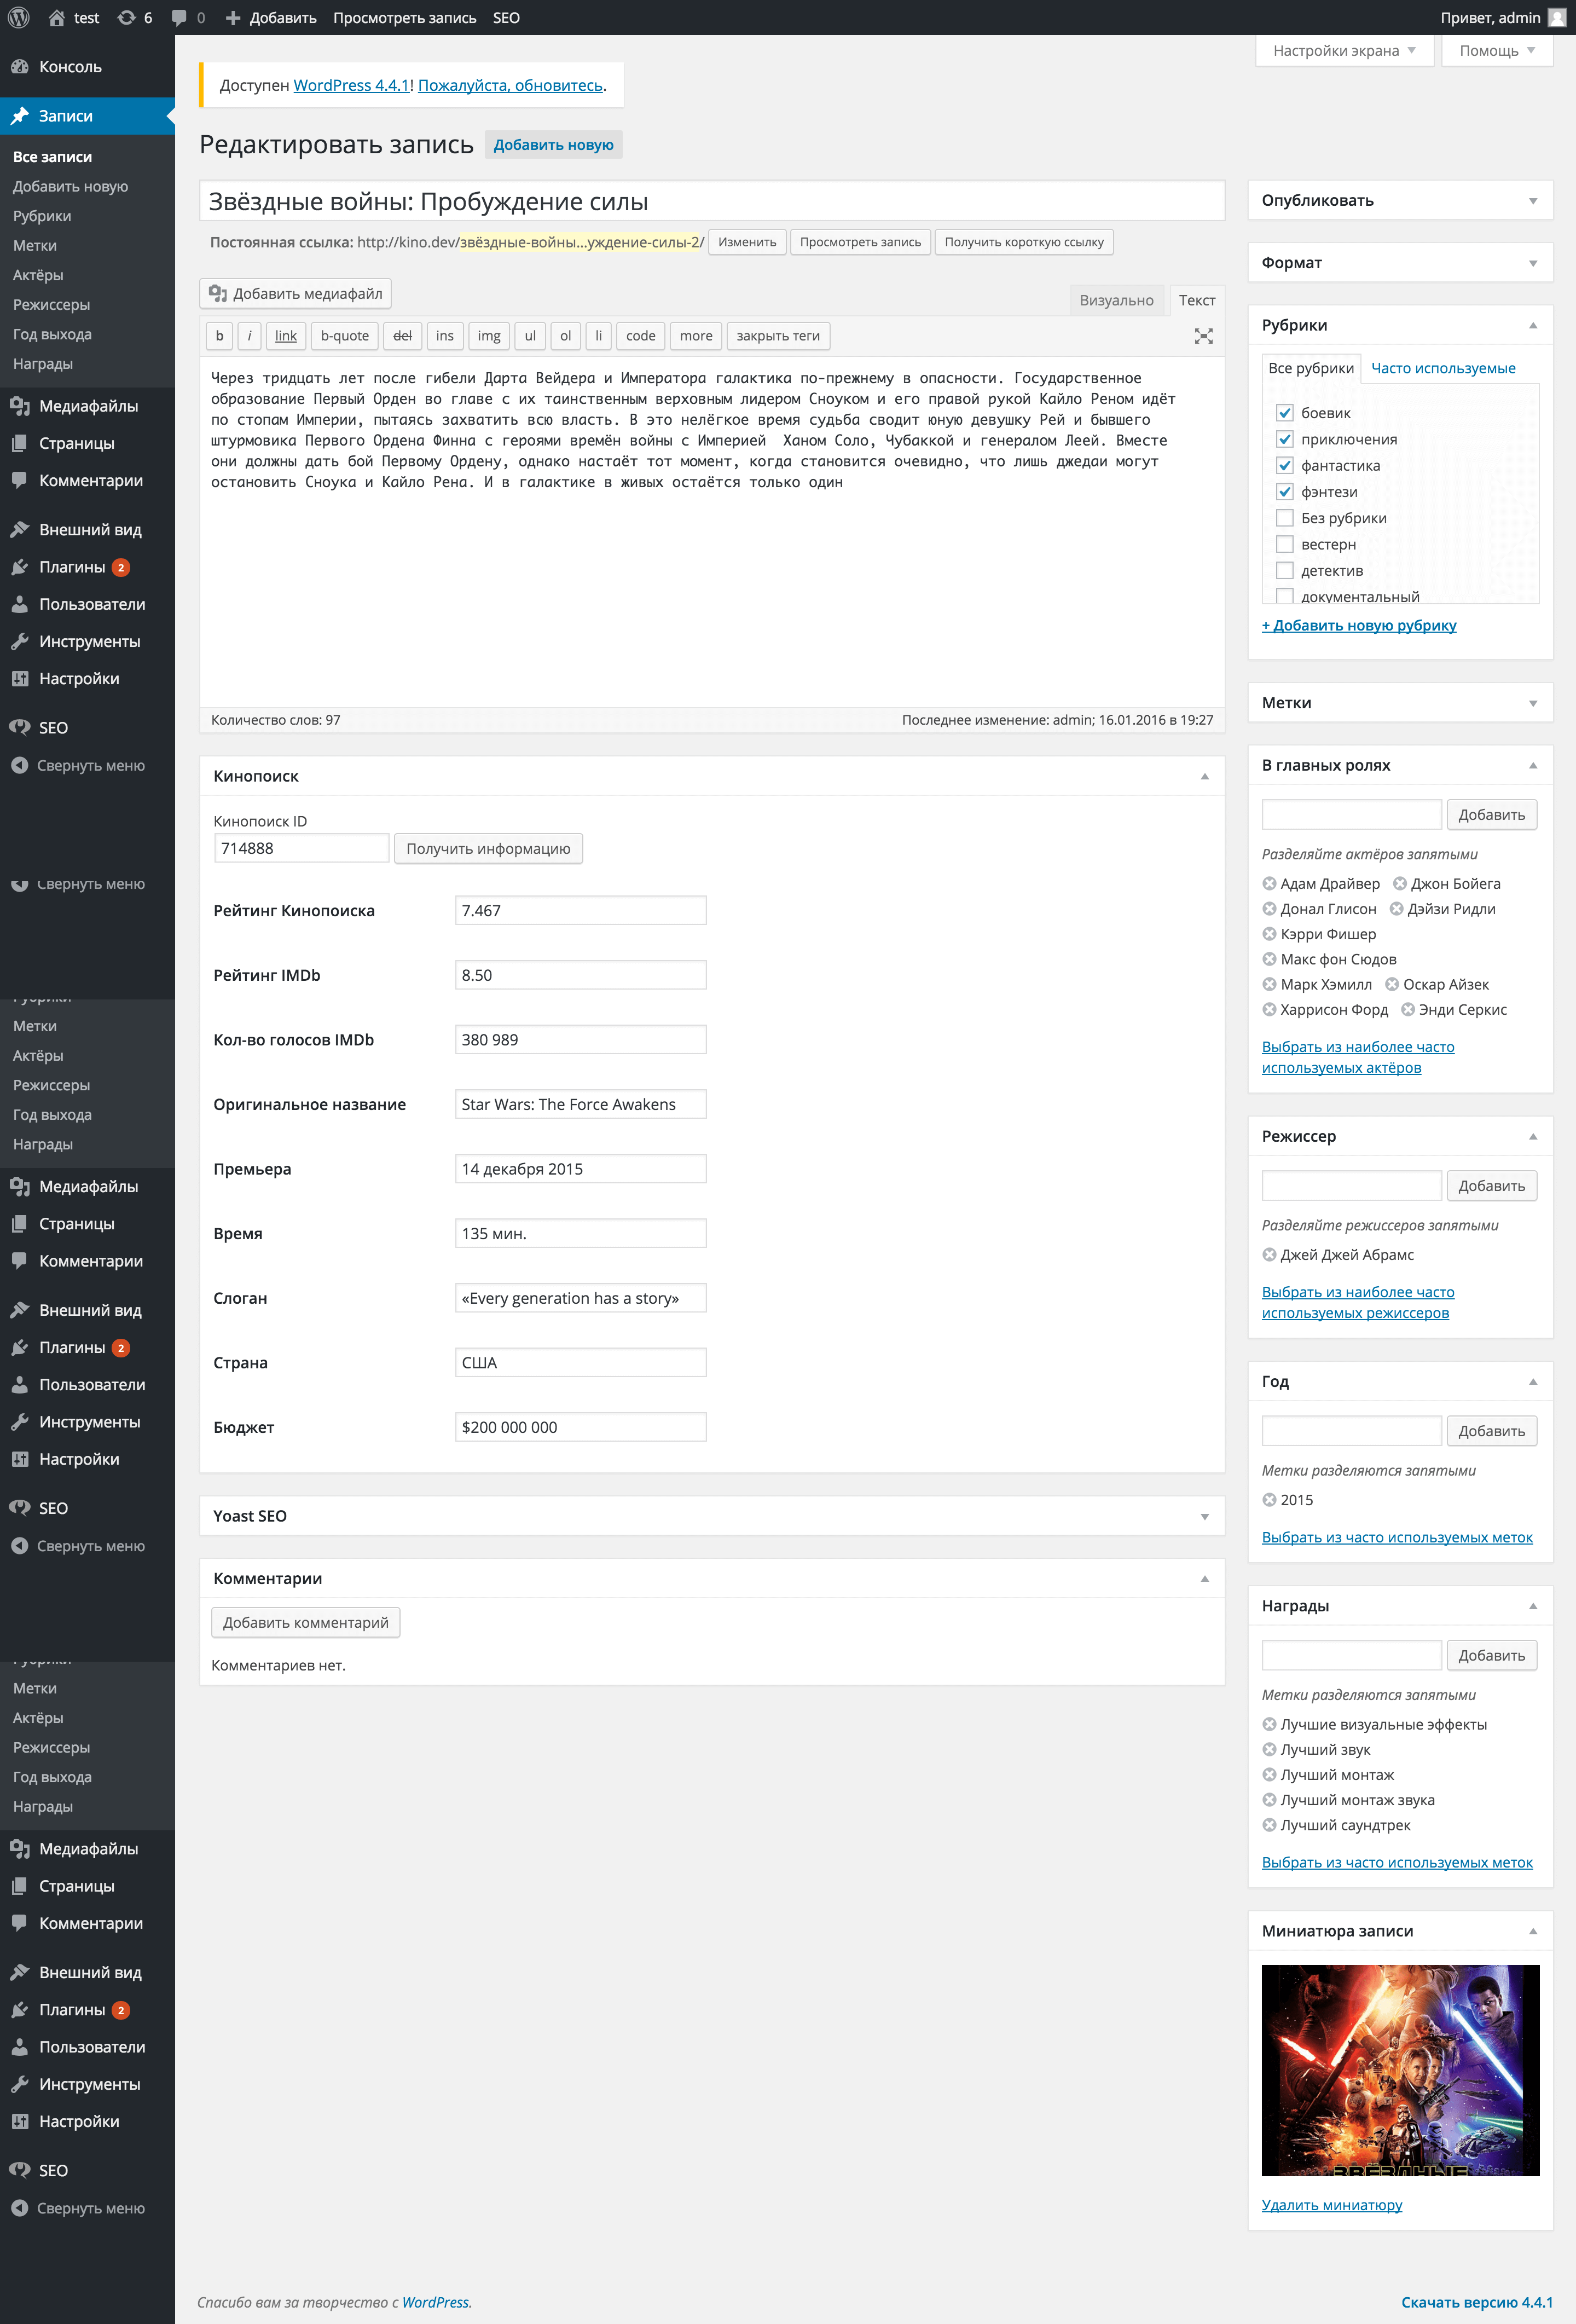The width and height of the screenshot is (1576, 2324).
Task: Click the закрыть теги toolbar button
Action: [x=778, y=336]
